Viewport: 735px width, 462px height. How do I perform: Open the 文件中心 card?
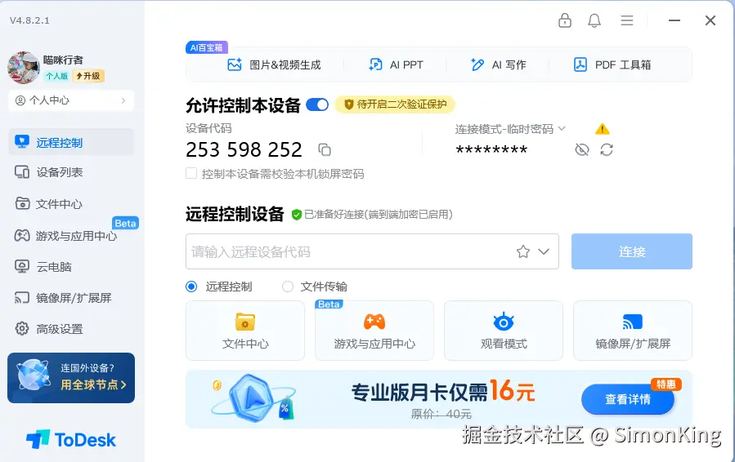[245, 331]
